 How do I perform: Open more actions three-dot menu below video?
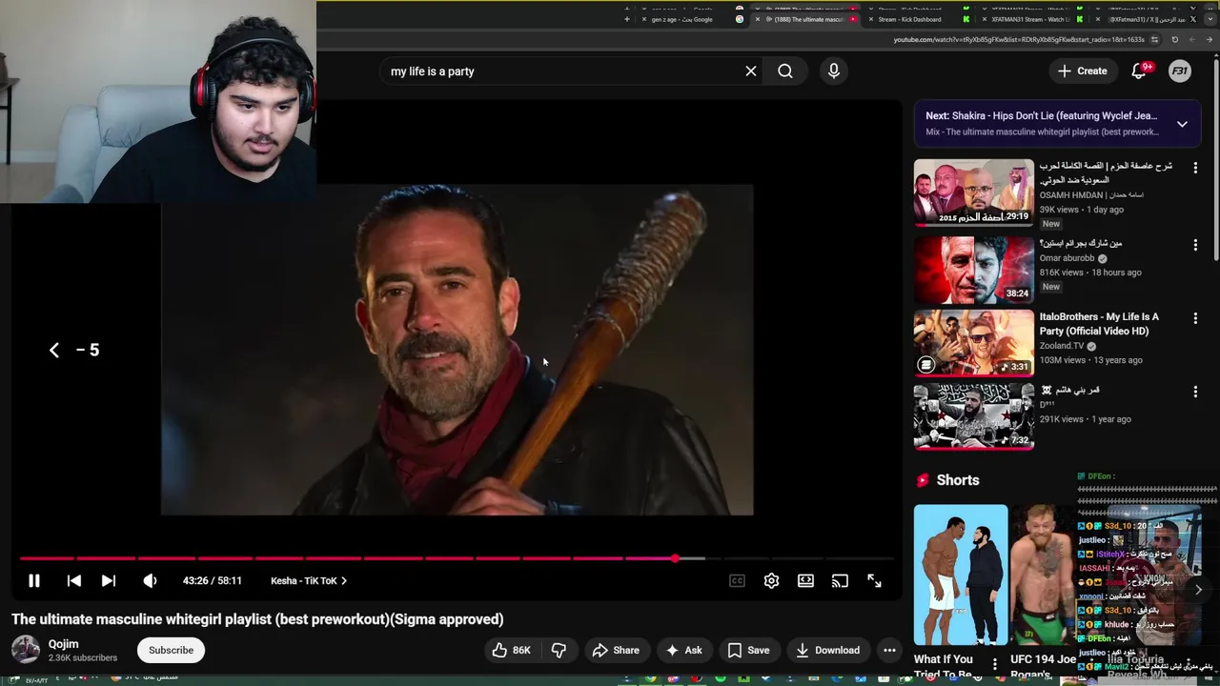click(889, 650)
